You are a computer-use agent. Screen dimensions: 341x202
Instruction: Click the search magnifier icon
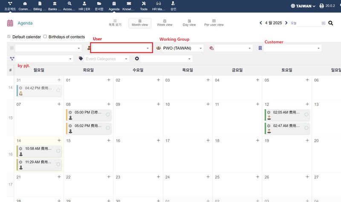tap(330, 23)
